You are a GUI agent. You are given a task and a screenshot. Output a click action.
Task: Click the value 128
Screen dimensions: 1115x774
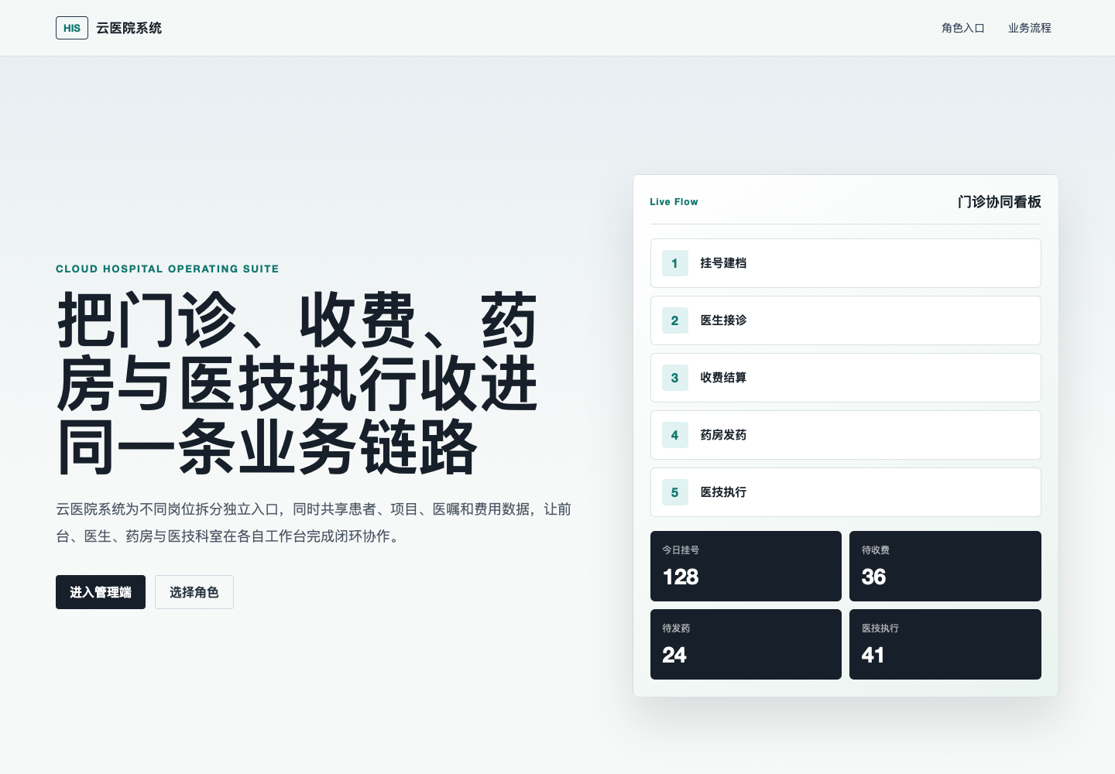681,577
